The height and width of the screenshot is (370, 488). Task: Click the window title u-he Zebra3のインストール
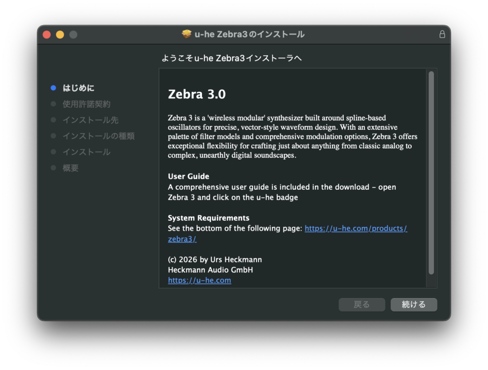point(249,34)
